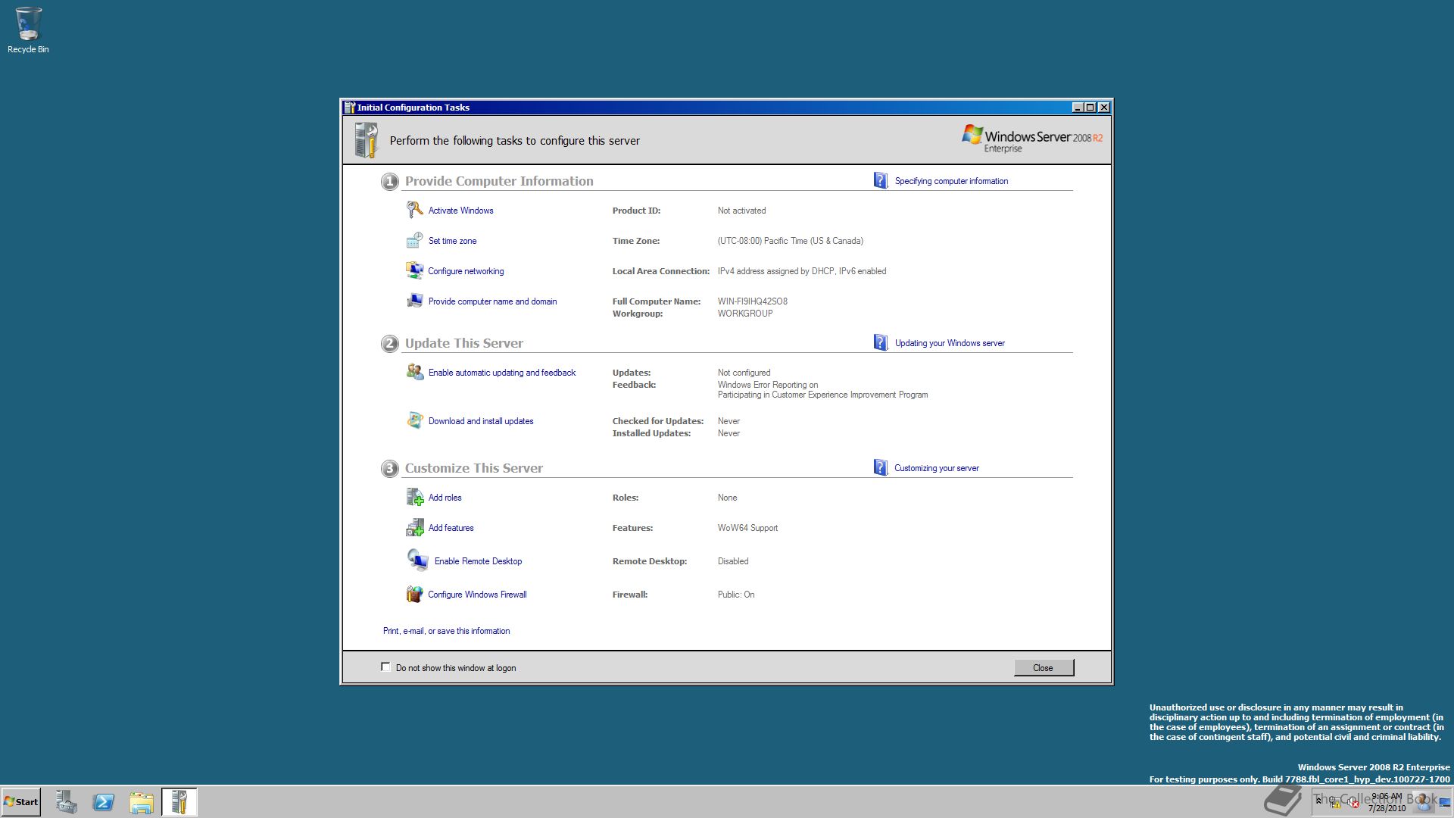Image resolution: width=1454 pixels, height=818 pixels.
Task: Click the Remote Desktop value Disabled
Action: (x=732, y=561)
